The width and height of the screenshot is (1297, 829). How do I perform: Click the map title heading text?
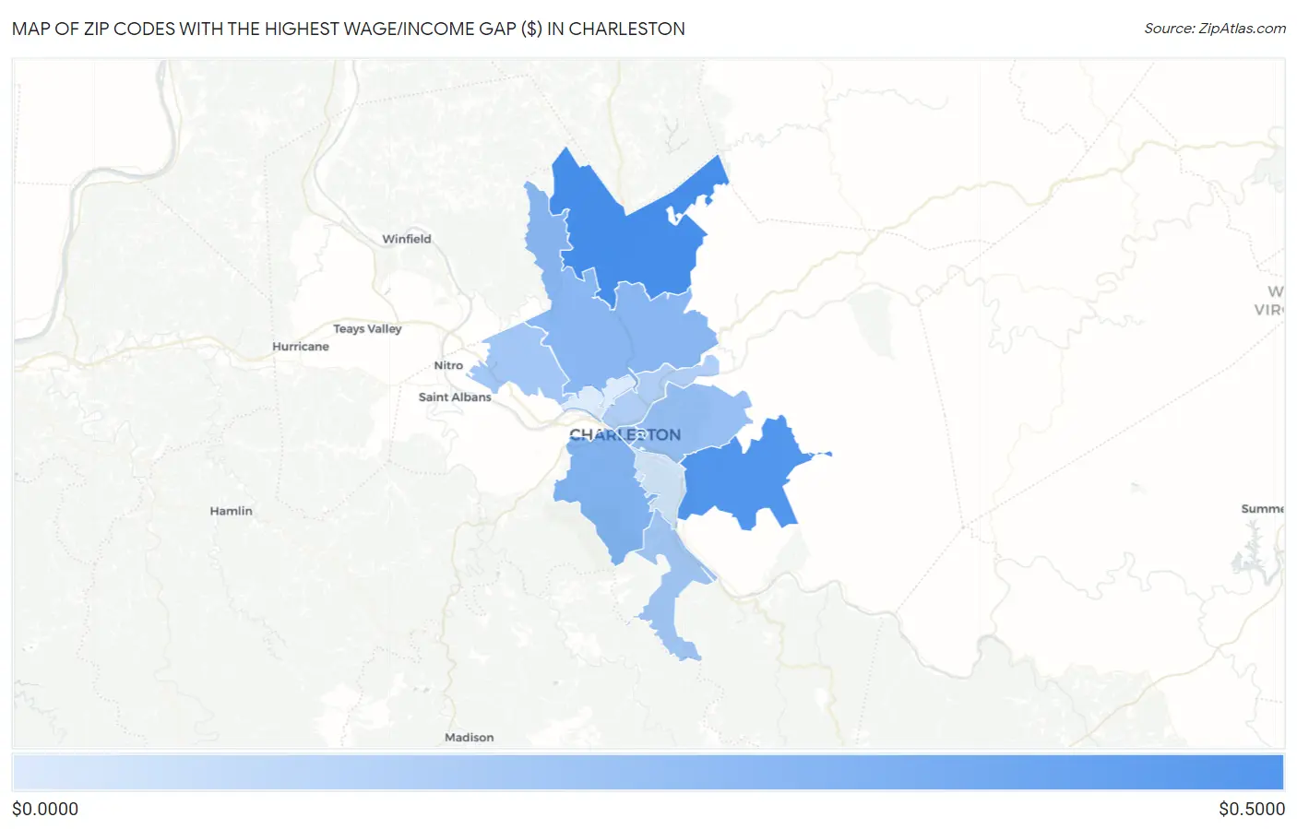(349, 29)
